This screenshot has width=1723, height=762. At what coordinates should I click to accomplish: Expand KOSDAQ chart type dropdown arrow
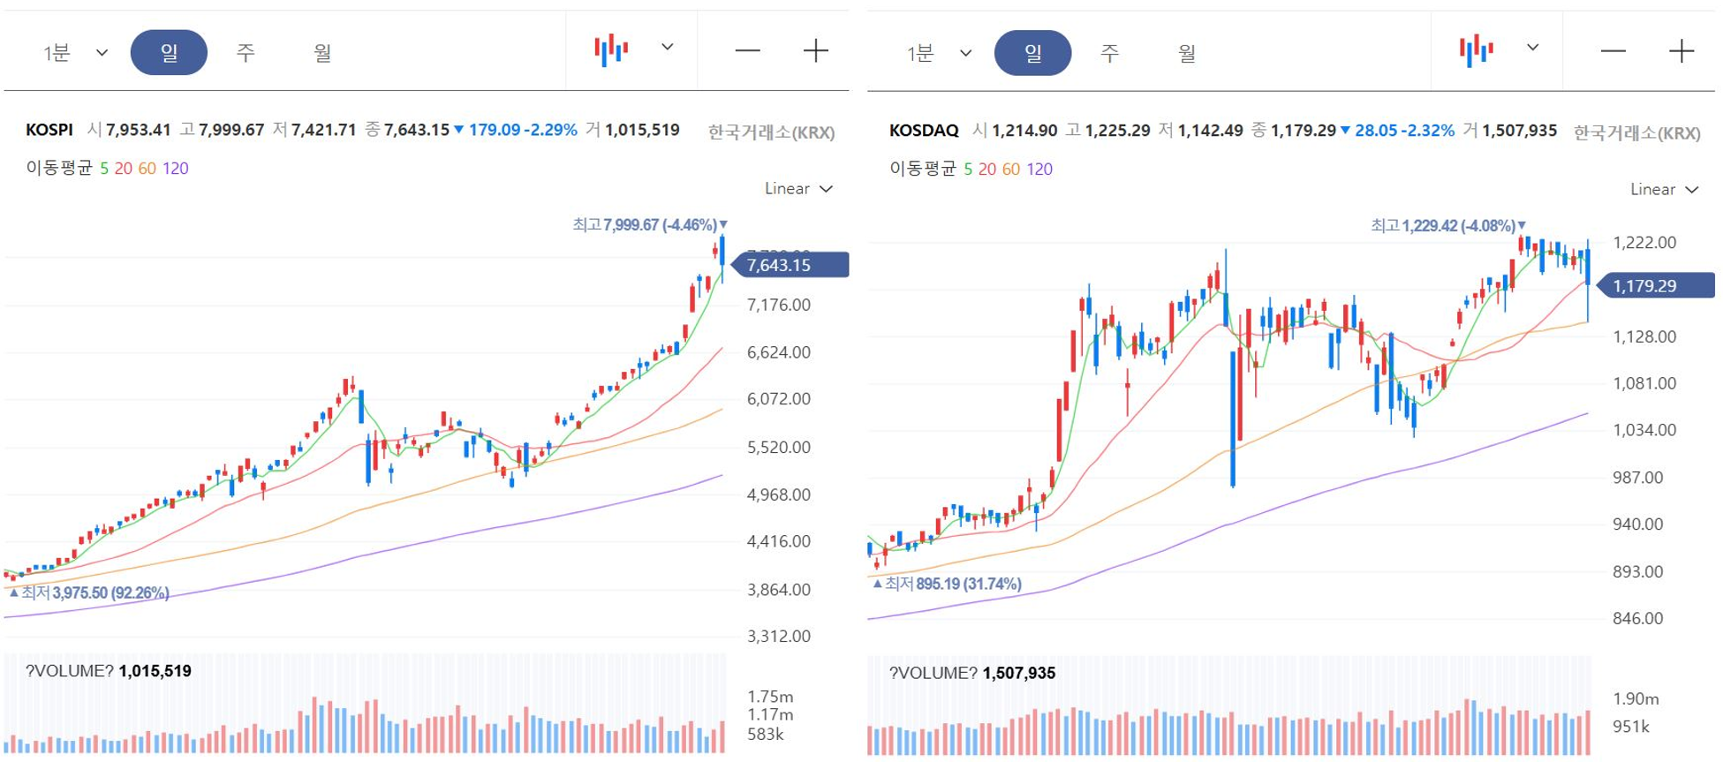pos(1533,47)
